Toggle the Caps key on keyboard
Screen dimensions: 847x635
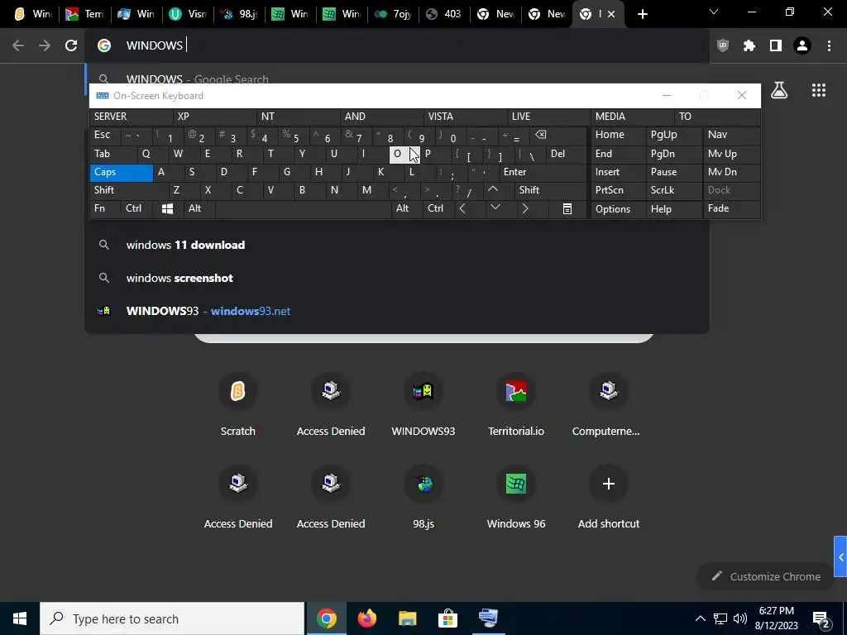tap(121, 172)
